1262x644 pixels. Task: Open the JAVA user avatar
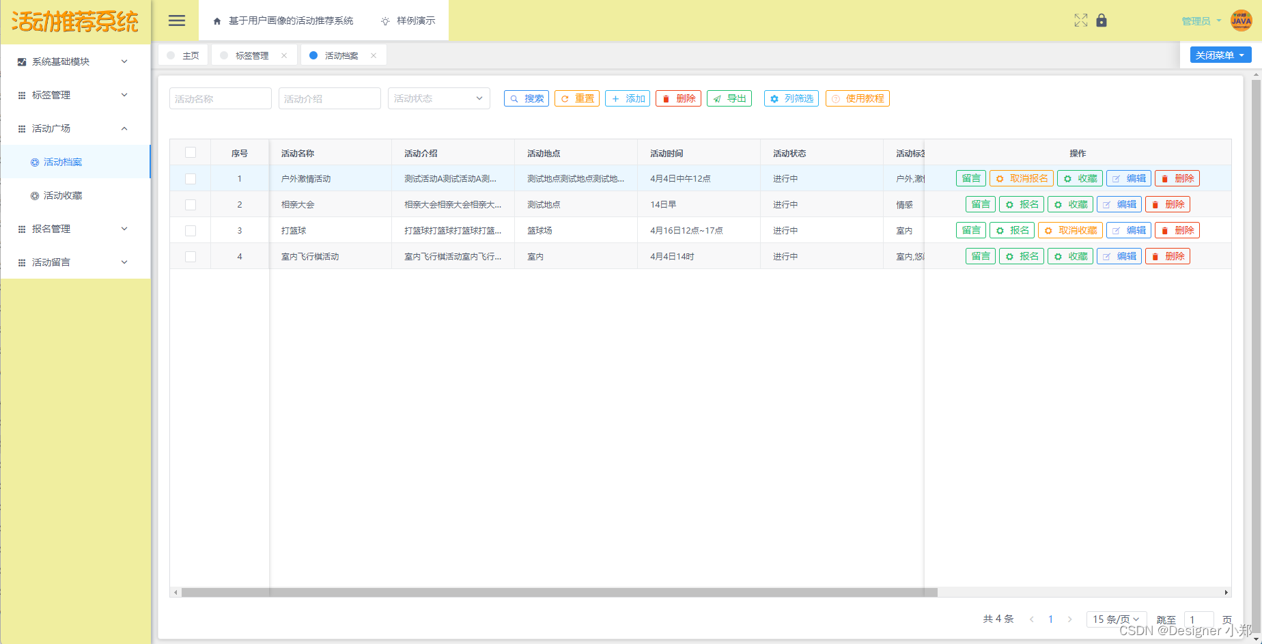(1241, 20)
